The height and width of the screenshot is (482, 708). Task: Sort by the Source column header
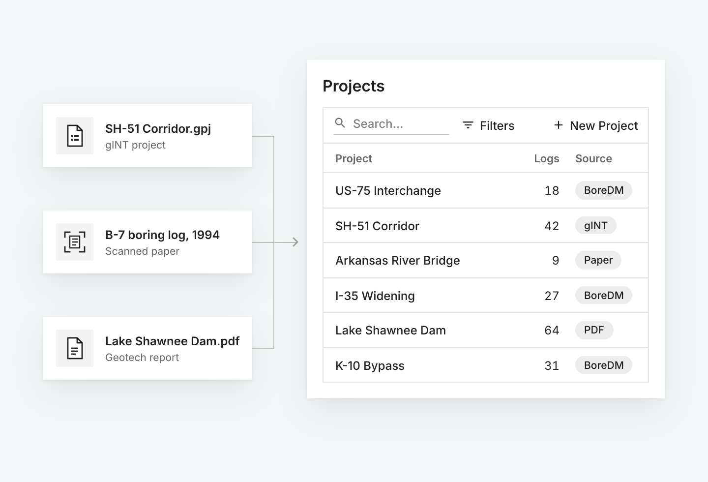(x=593, y=158)
